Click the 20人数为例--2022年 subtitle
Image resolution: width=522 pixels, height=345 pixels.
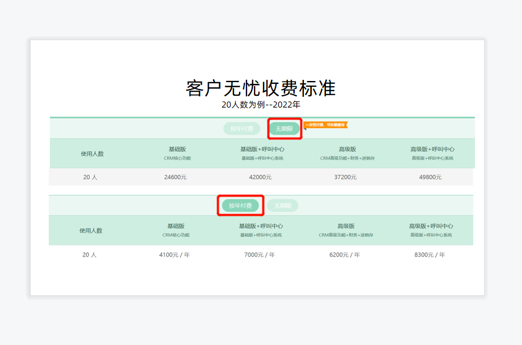[261, 105]
